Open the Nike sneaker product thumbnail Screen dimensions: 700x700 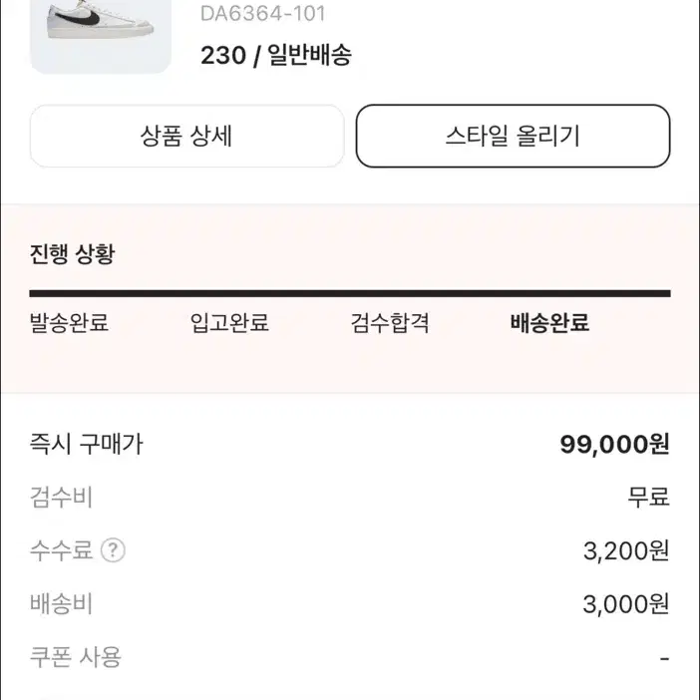pyautogui.click(x=101, y=36)
